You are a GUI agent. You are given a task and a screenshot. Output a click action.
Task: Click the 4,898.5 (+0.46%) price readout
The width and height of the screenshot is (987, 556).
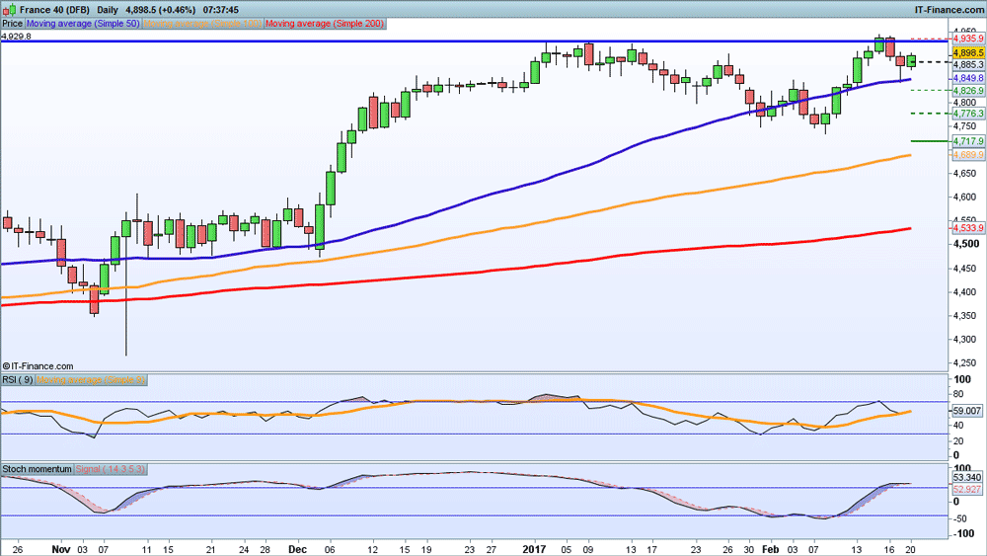[161, 10]
